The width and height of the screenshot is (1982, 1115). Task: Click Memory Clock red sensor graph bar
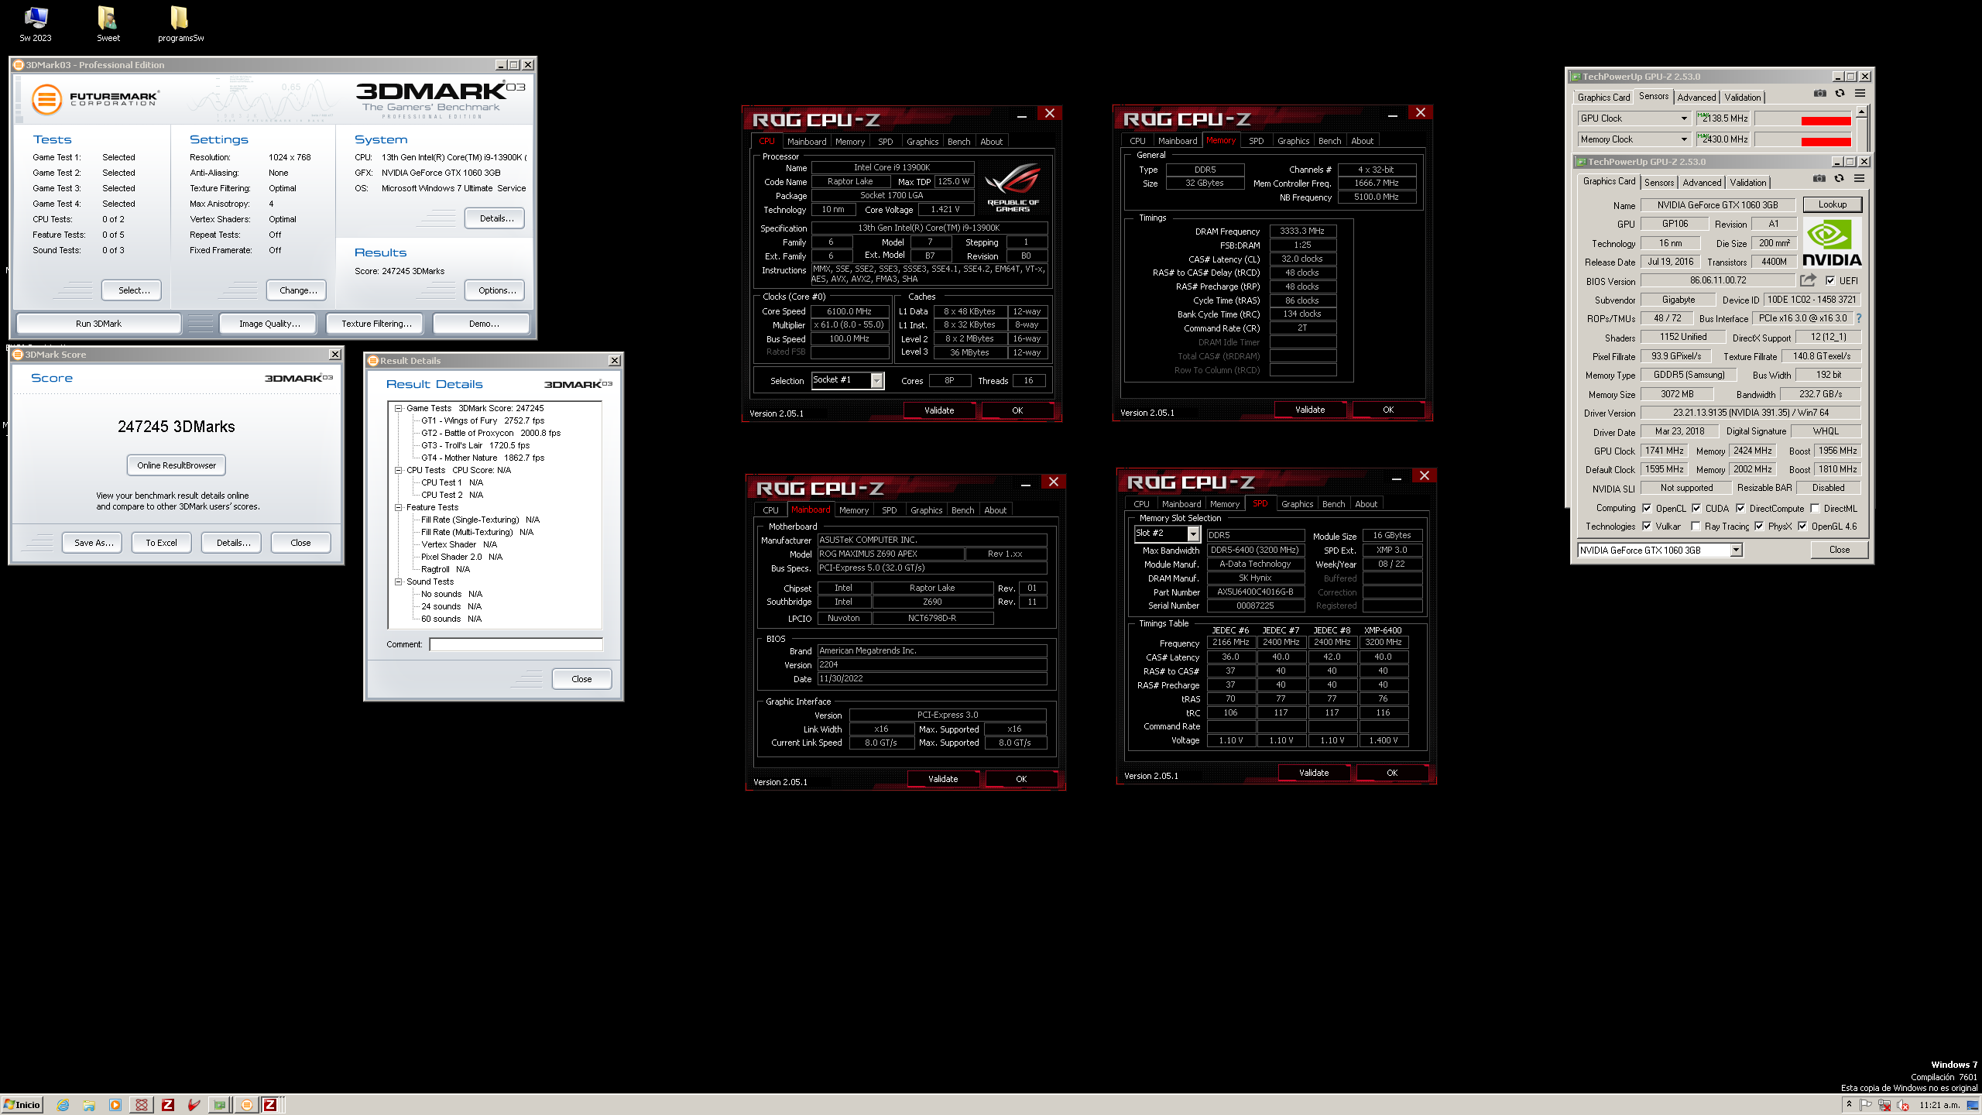click(1826, 141)
